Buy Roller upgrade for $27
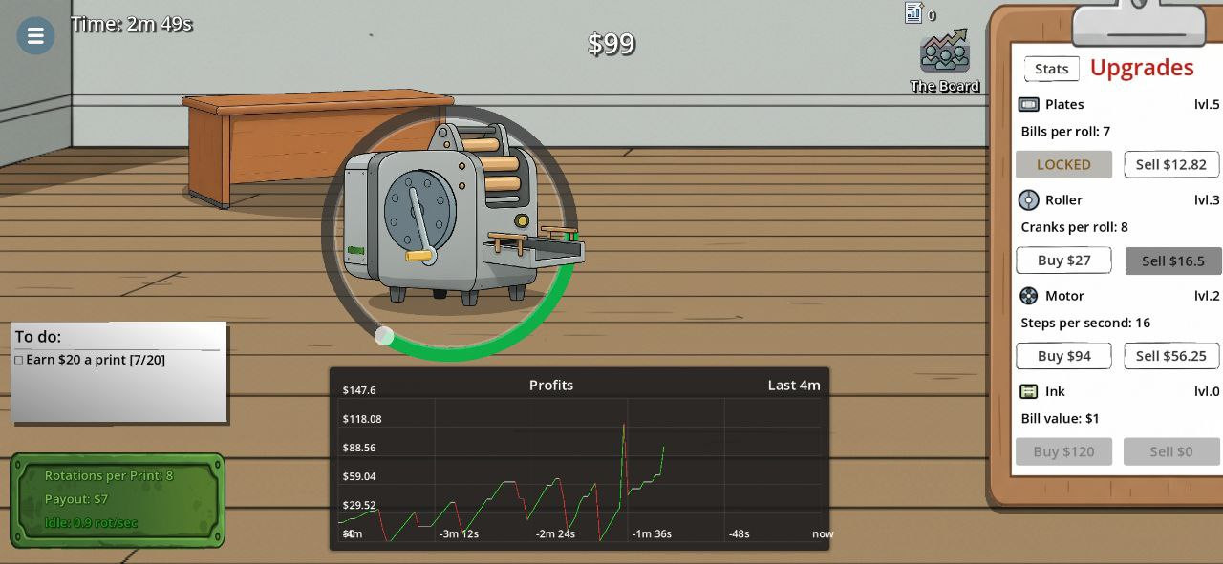 (x=1063, y=261)
